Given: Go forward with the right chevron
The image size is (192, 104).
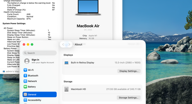Looking at the screenshot, I should coord(69,45).
